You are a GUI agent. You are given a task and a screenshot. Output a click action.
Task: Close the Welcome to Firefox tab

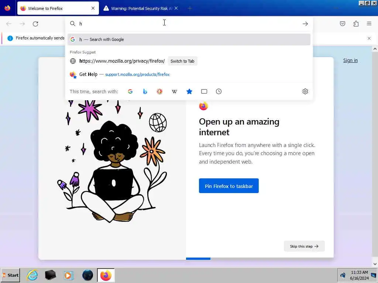coord(93,8)
